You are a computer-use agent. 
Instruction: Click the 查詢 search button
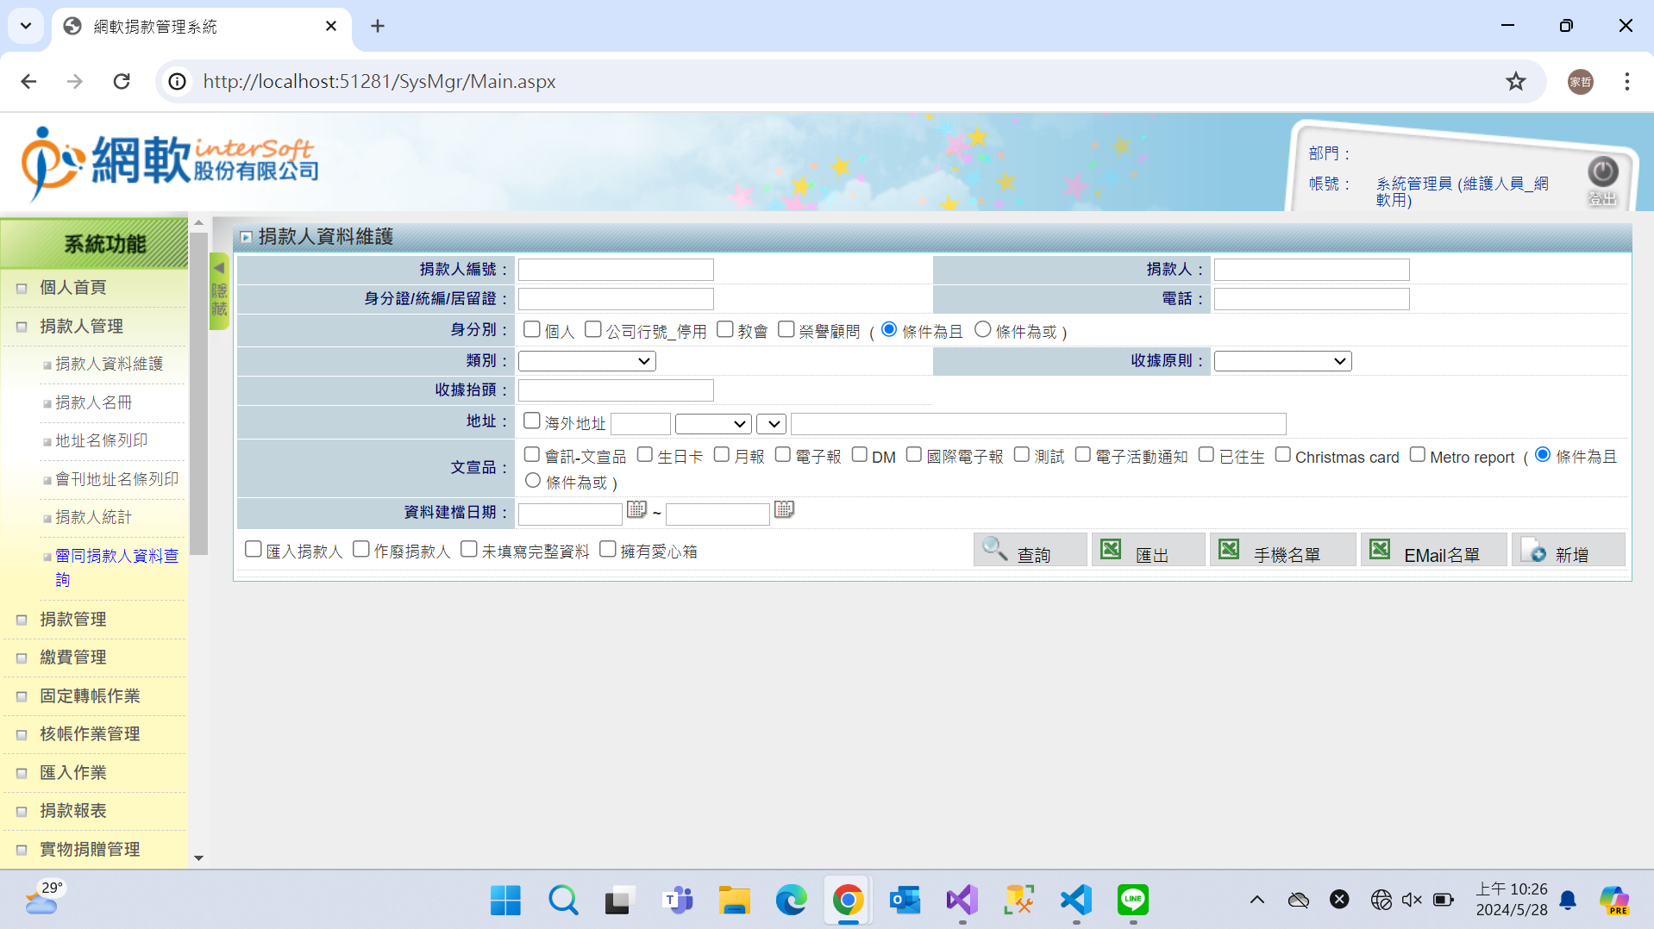[1031, 552]
